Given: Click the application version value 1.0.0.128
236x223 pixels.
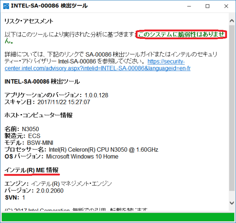Looking at the screenshot, I should (x=96, y=95).
